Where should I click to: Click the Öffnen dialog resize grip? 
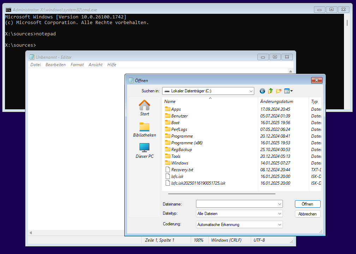click(x=321, y=231)
